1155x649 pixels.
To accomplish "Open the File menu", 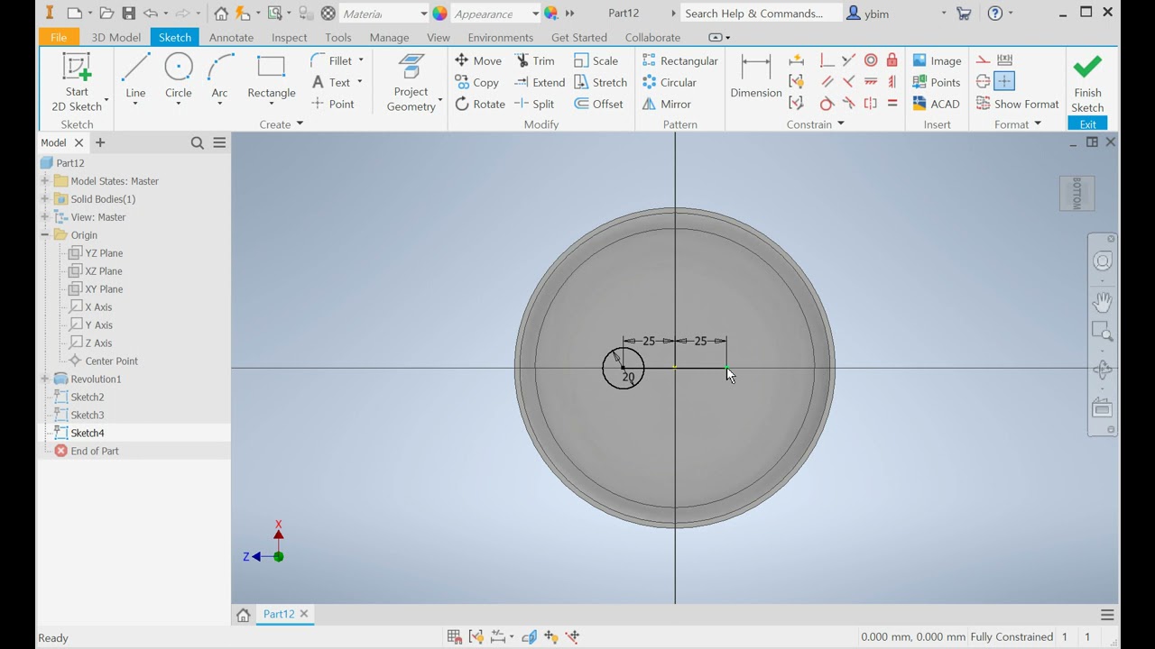I will [59, 37].
